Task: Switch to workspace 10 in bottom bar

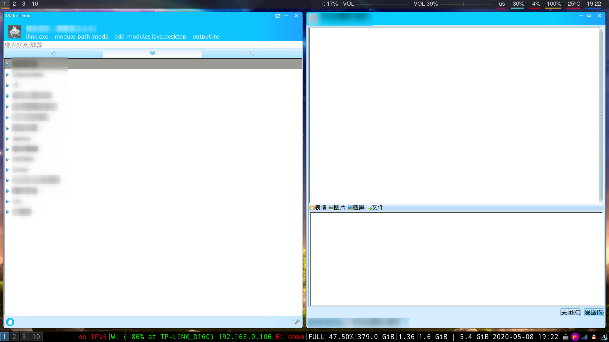Action: pos(36,337)
